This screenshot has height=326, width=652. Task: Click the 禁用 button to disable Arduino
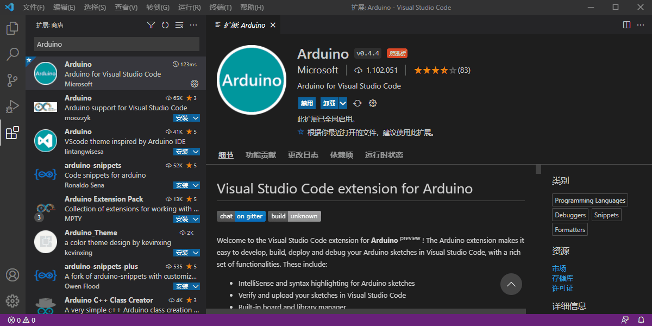click(x=307, y=103)
